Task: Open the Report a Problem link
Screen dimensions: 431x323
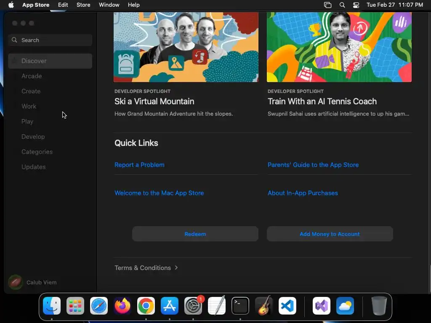Action: pos(139,165)
